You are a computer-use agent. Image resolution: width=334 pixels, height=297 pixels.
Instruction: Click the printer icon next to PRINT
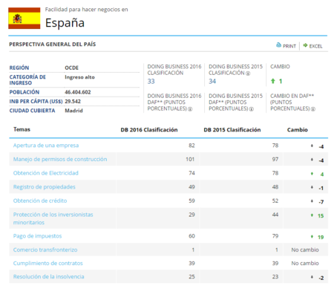[278, 45]
